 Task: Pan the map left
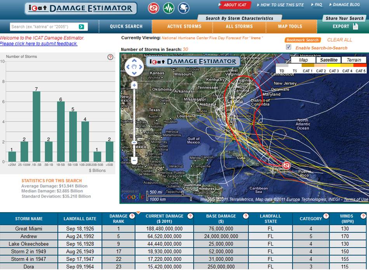(128, 67)
